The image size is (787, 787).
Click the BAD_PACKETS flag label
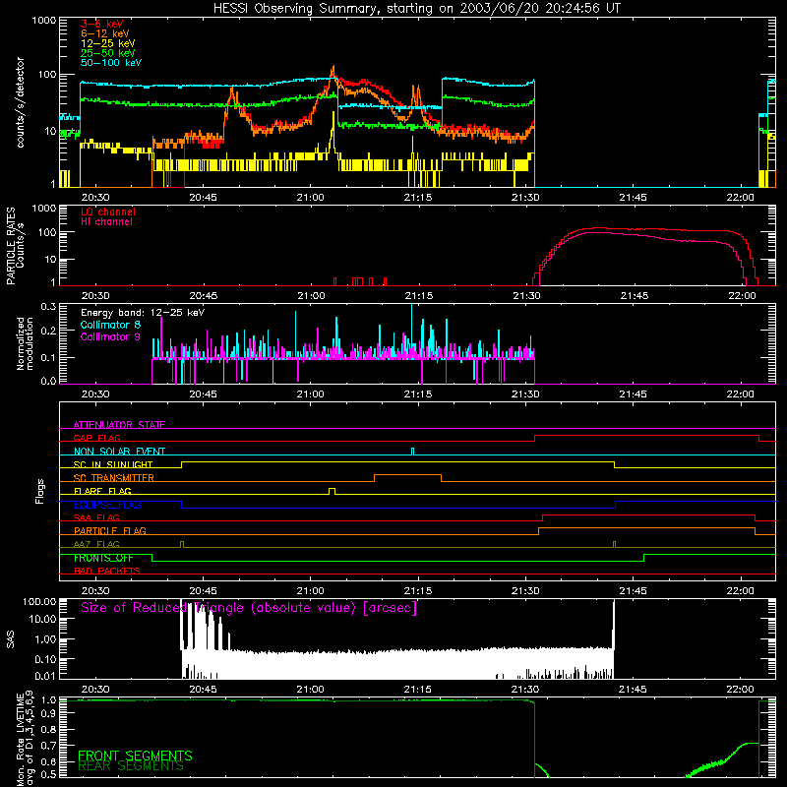[107, 571]
